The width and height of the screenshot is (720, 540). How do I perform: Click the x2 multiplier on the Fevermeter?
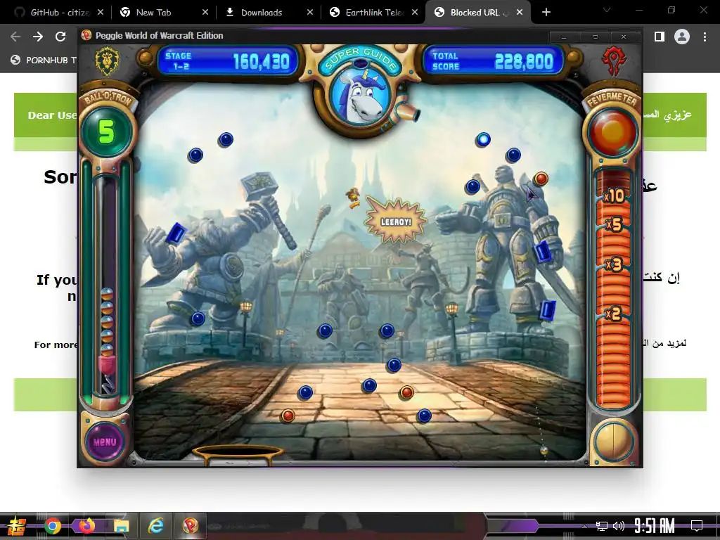pyautogui.click(x=613, y=314)
